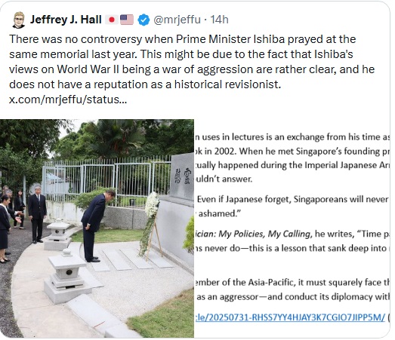Click the white flower wreath in the photo
Image resolution: width=395 pixels, height=340 pixels.
click(152, 205)
